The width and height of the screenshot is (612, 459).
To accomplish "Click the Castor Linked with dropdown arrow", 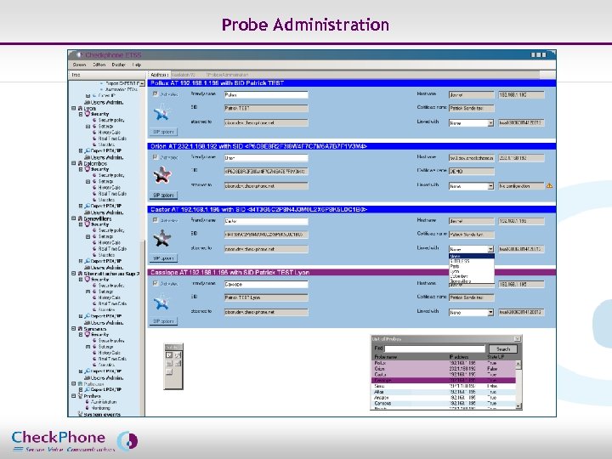I will (490, 249).
